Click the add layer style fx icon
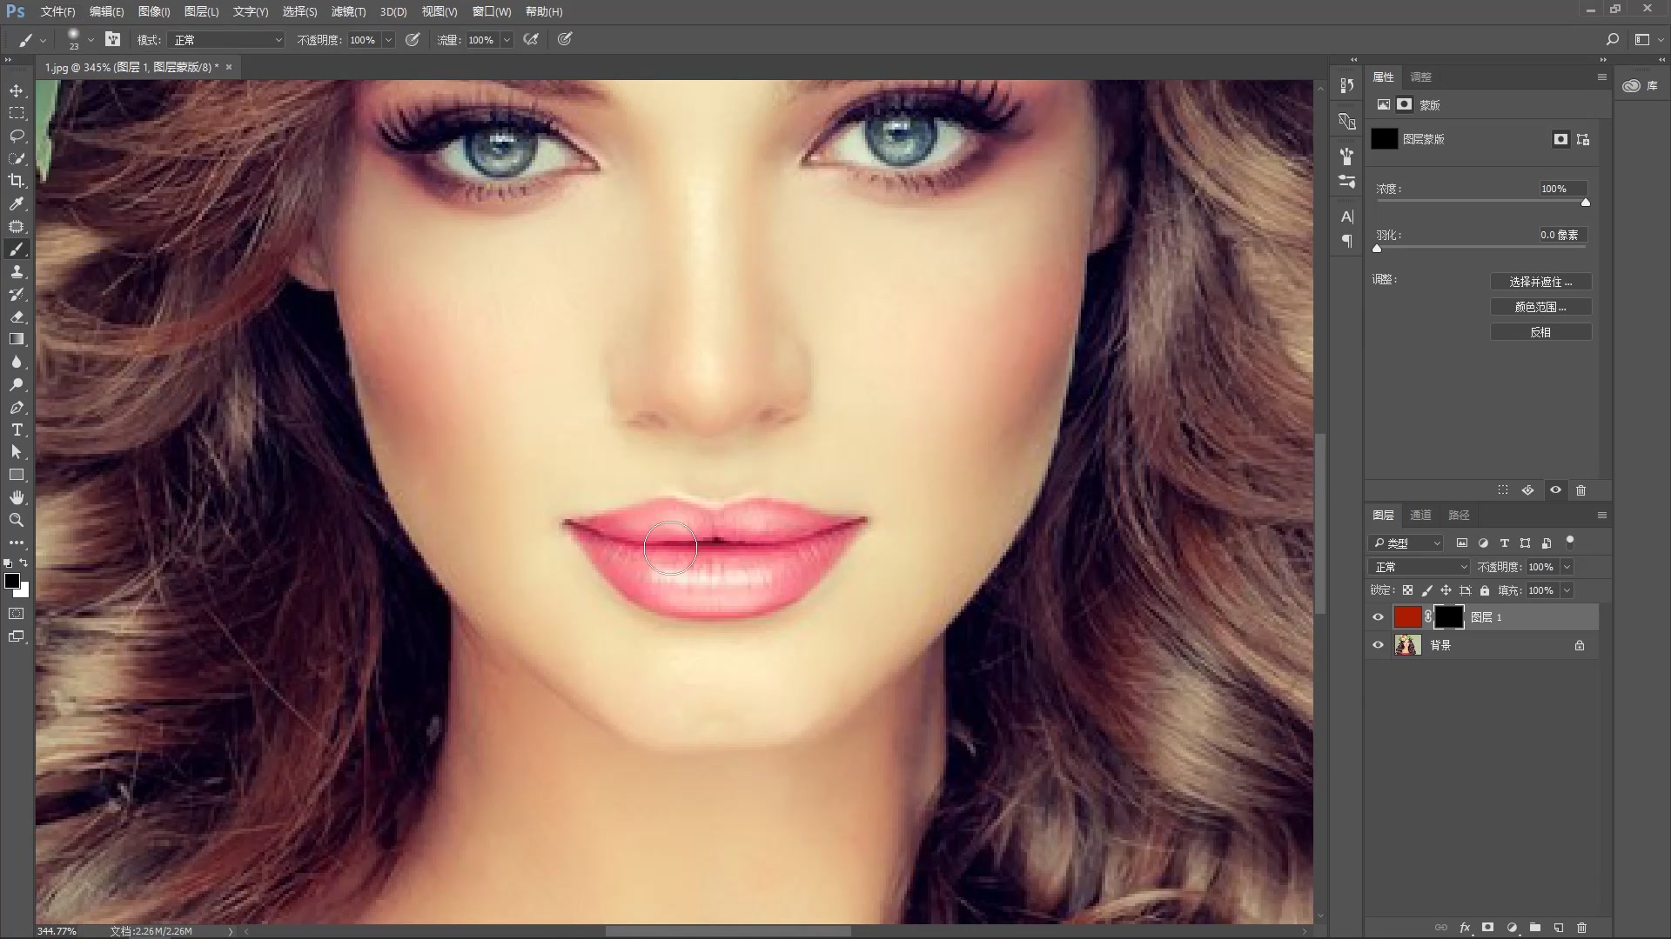This screenshot has width=1671, height=939. [1465, 928]
